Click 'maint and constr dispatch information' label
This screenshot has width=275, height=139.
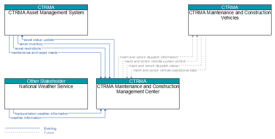coord(149,57)
